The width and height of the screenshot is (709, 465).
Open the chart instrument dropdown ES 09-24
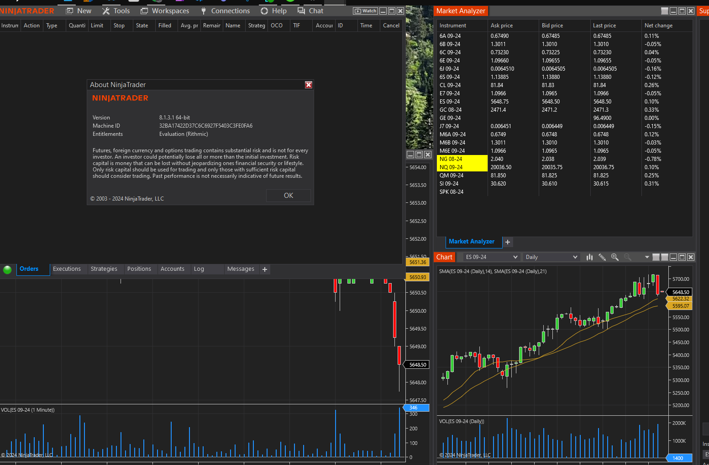click(491, 257)
